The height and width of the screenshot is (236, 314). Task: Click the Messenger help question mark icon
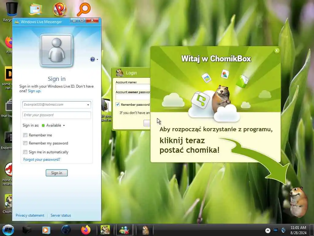92,59
